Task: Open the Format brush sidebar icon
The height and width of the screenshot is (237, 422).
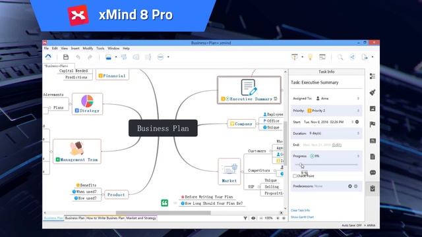Action: tap(373, 92)
